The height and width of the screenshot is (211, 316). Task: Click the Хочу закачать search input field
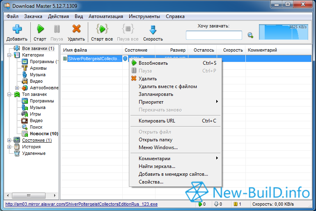(x=214, y=35)
